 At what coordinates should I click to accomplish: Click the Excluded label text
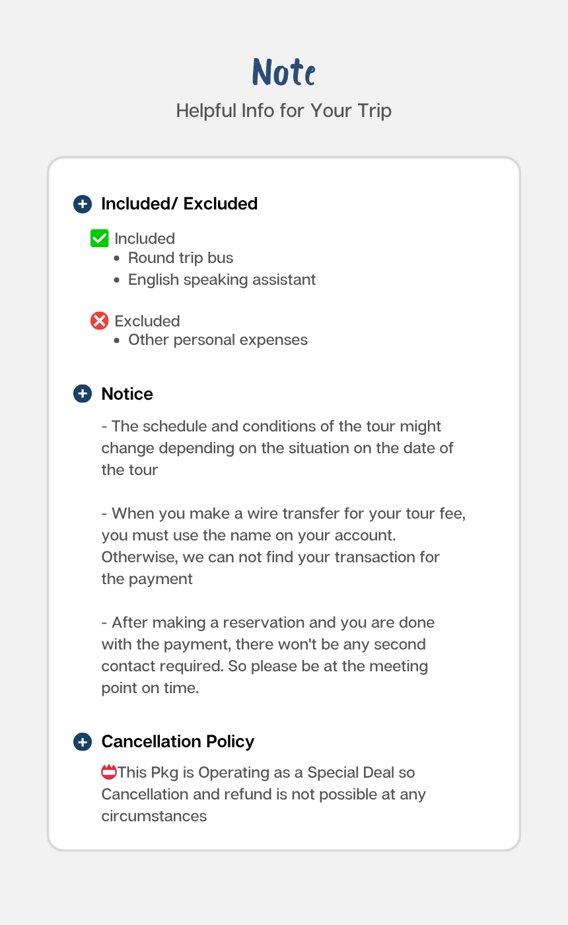(147, 321)
